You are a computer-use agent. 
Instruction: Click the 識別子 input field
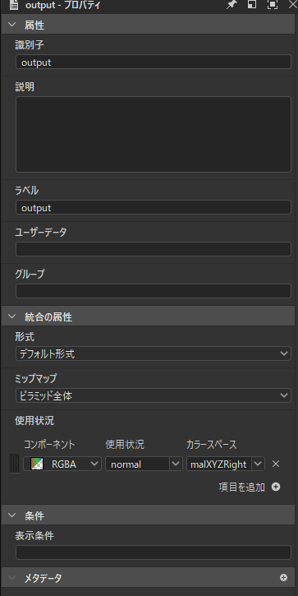(154, 62)
